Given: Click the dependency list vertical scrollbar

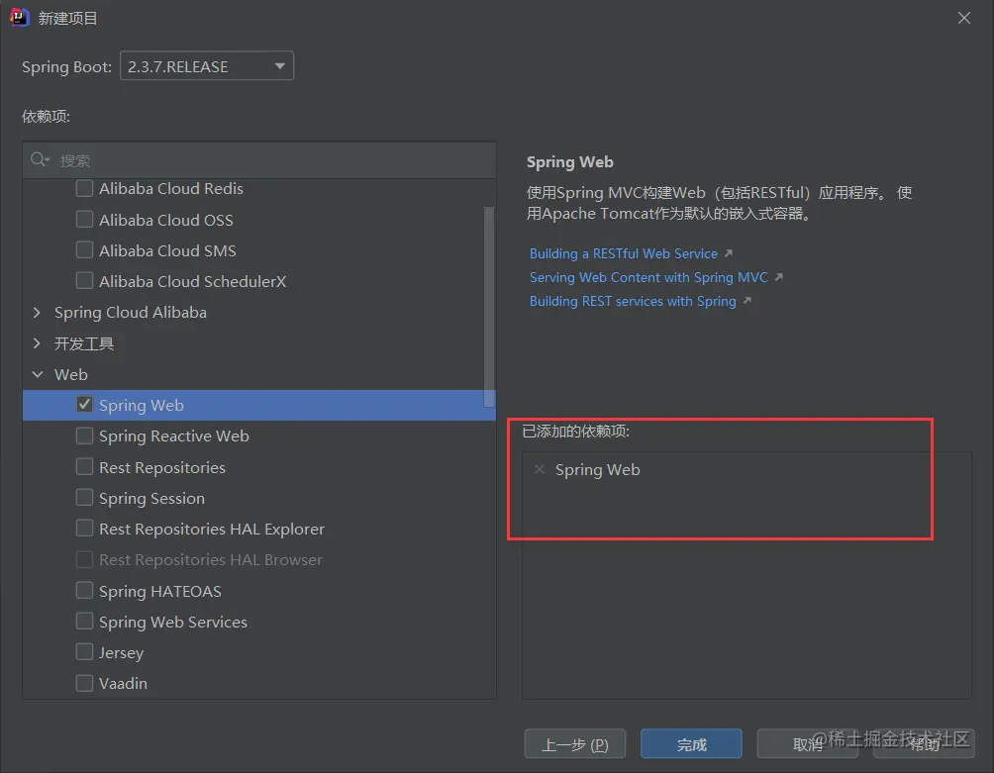Looking at the screenshot, I should click(x=489, y=306).
